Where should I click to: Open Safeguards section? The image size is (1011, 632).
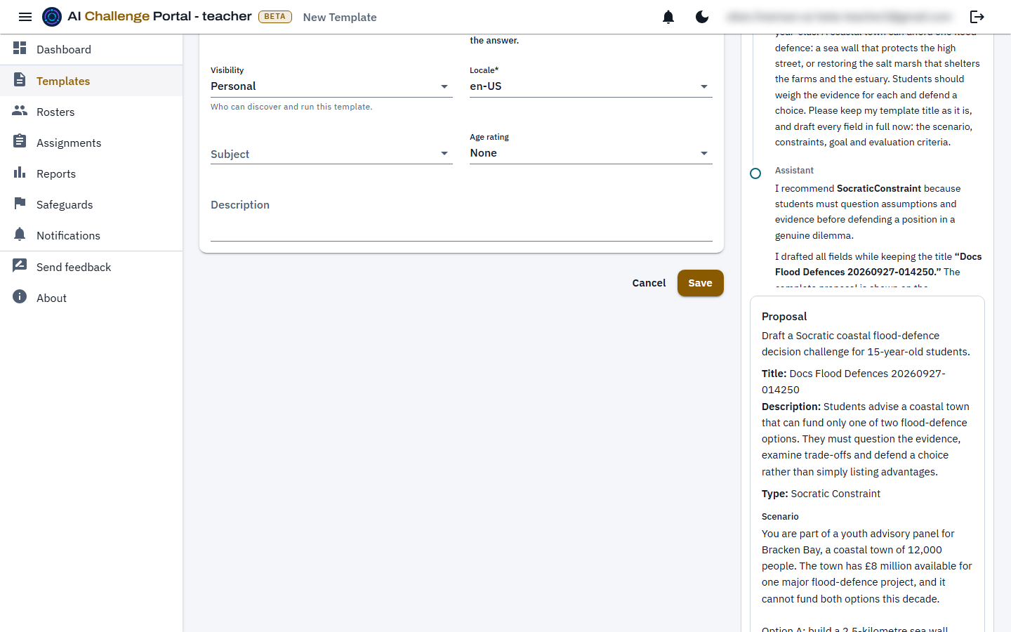(x=91, y=204)
